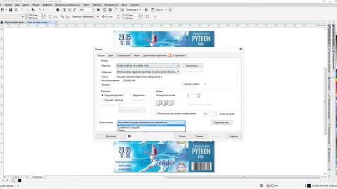Click the Print icon in the main toolbar
This screenshot has height=189, width=337.
(x=16, y=10)
